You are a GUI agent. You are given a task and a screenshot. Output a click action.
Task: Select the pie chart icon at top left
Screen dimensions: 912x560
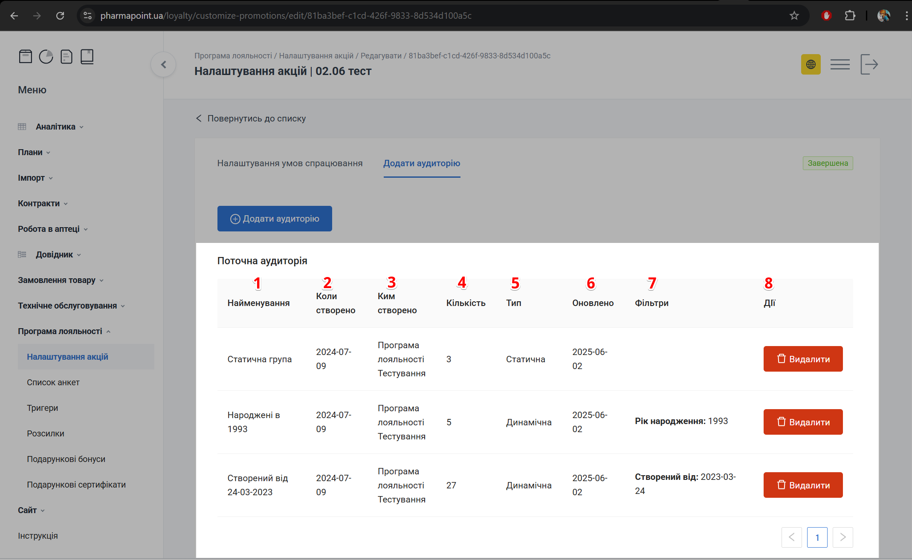(46, 56)
